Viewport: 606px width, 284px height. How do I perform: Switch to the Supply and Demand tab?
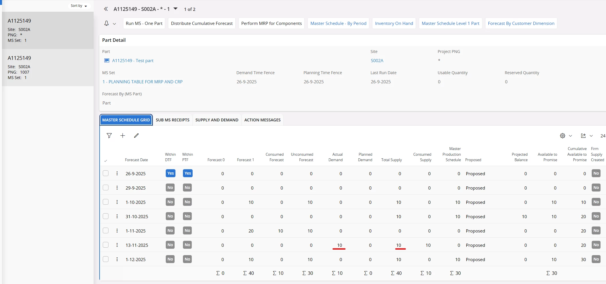coord(217,120)
